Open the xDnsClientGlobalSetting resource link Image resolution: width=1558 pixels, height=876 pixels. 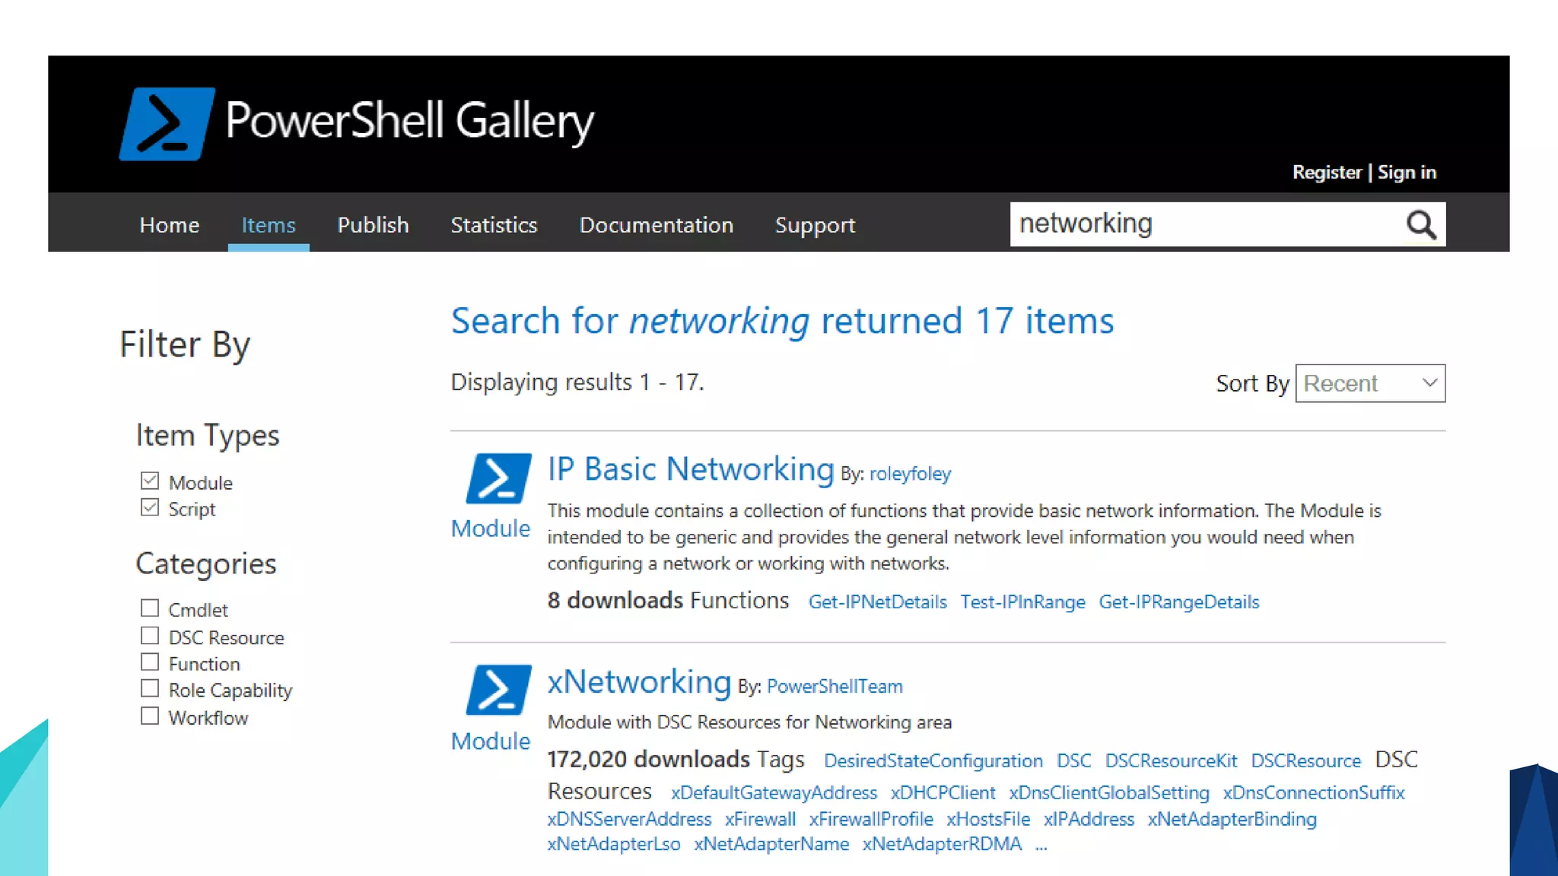(1109, 793)
